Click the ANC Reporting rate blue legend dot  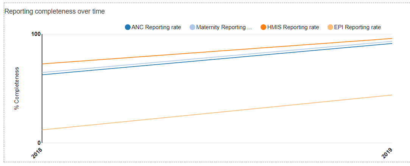128,27
